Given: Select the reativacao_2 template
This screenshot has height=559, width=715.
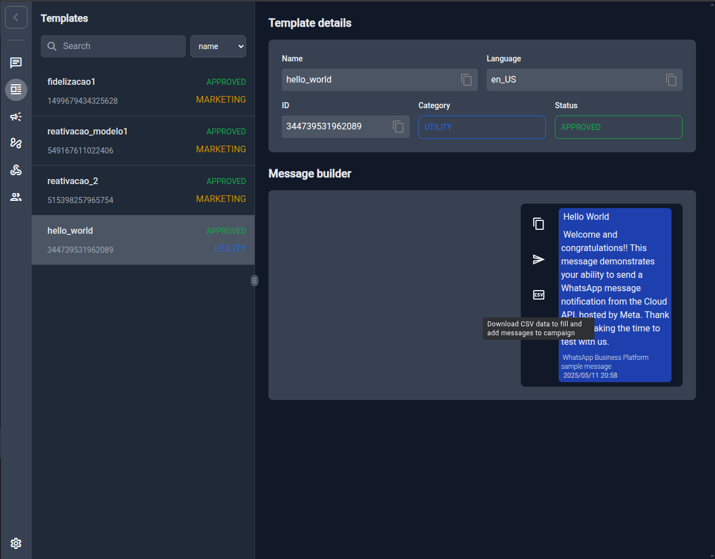Looking at the screenshot, I should (x=143, y=190).
